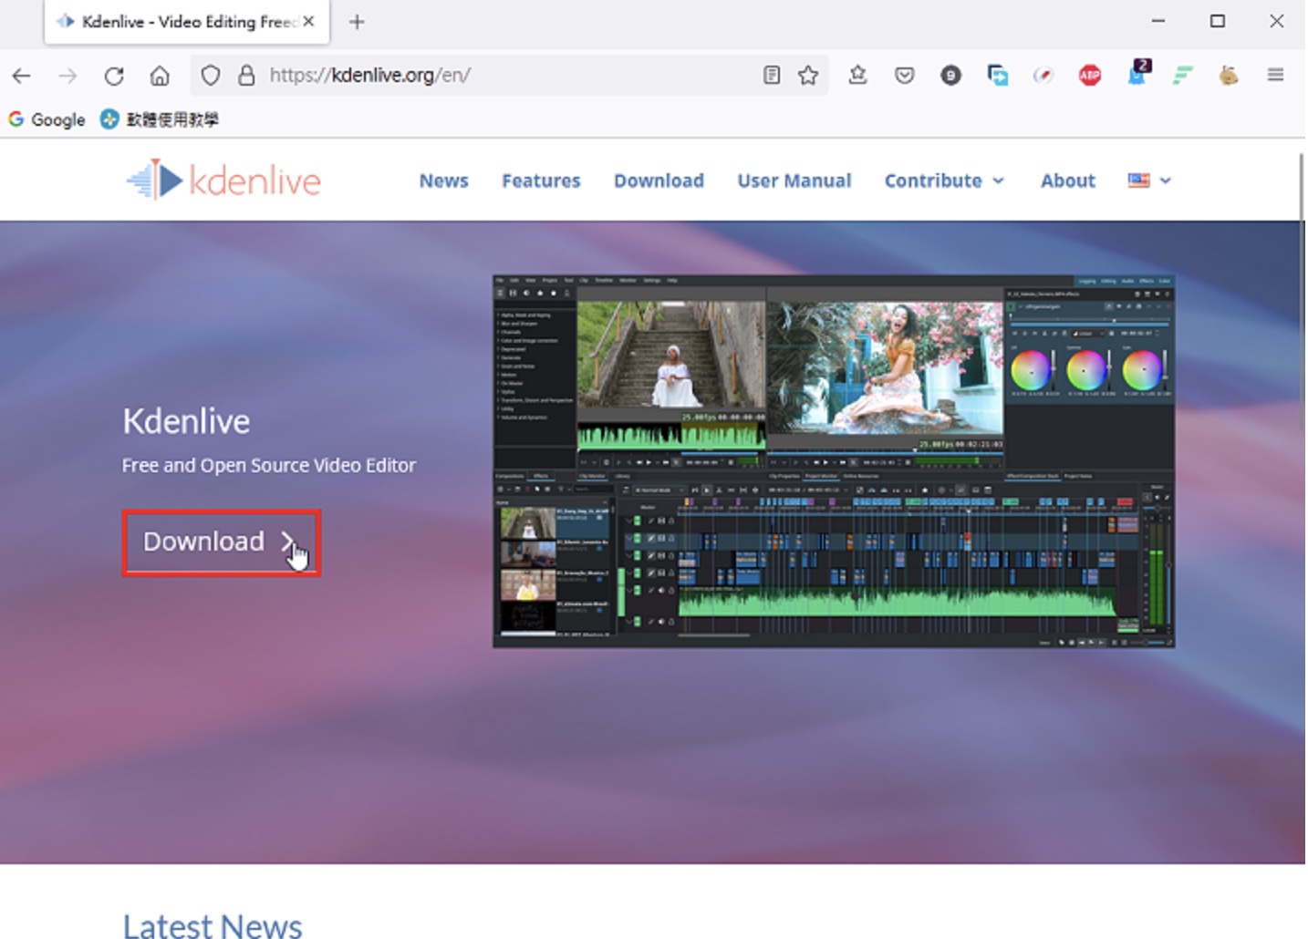This screenshot has width=1308, height=939.
Task: Click the extension icon with badge 2
Action: click(1138, 73)
